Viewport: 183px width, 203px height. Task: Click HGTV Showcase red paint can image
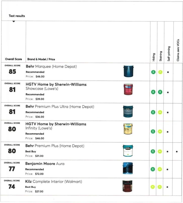[128, 89]
